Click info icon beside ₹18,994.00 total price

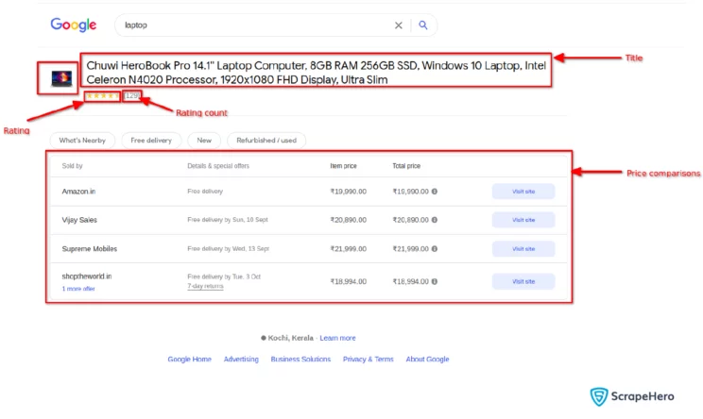pyautogui.click(x=435, y=281)
